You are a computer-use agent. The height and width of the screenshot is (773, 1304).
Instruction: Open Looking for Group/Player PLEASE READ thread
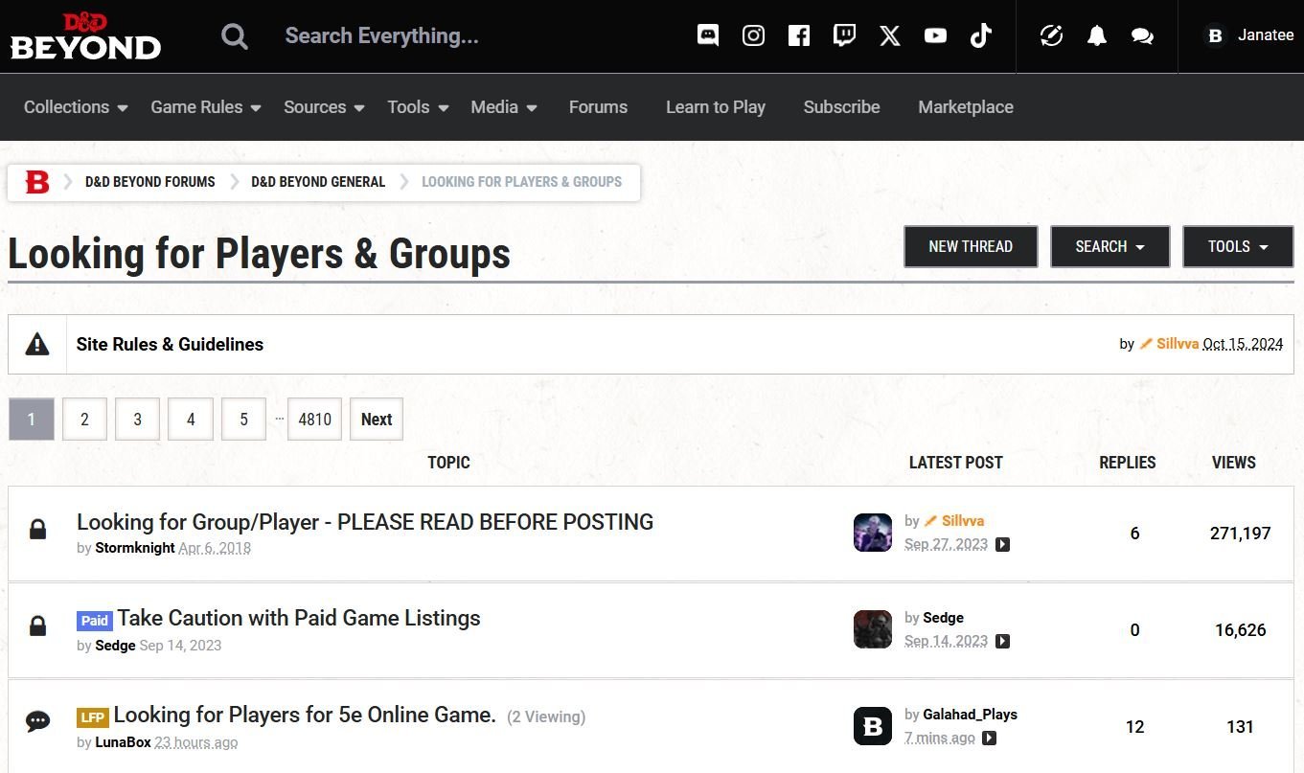[x=365, y=522]
